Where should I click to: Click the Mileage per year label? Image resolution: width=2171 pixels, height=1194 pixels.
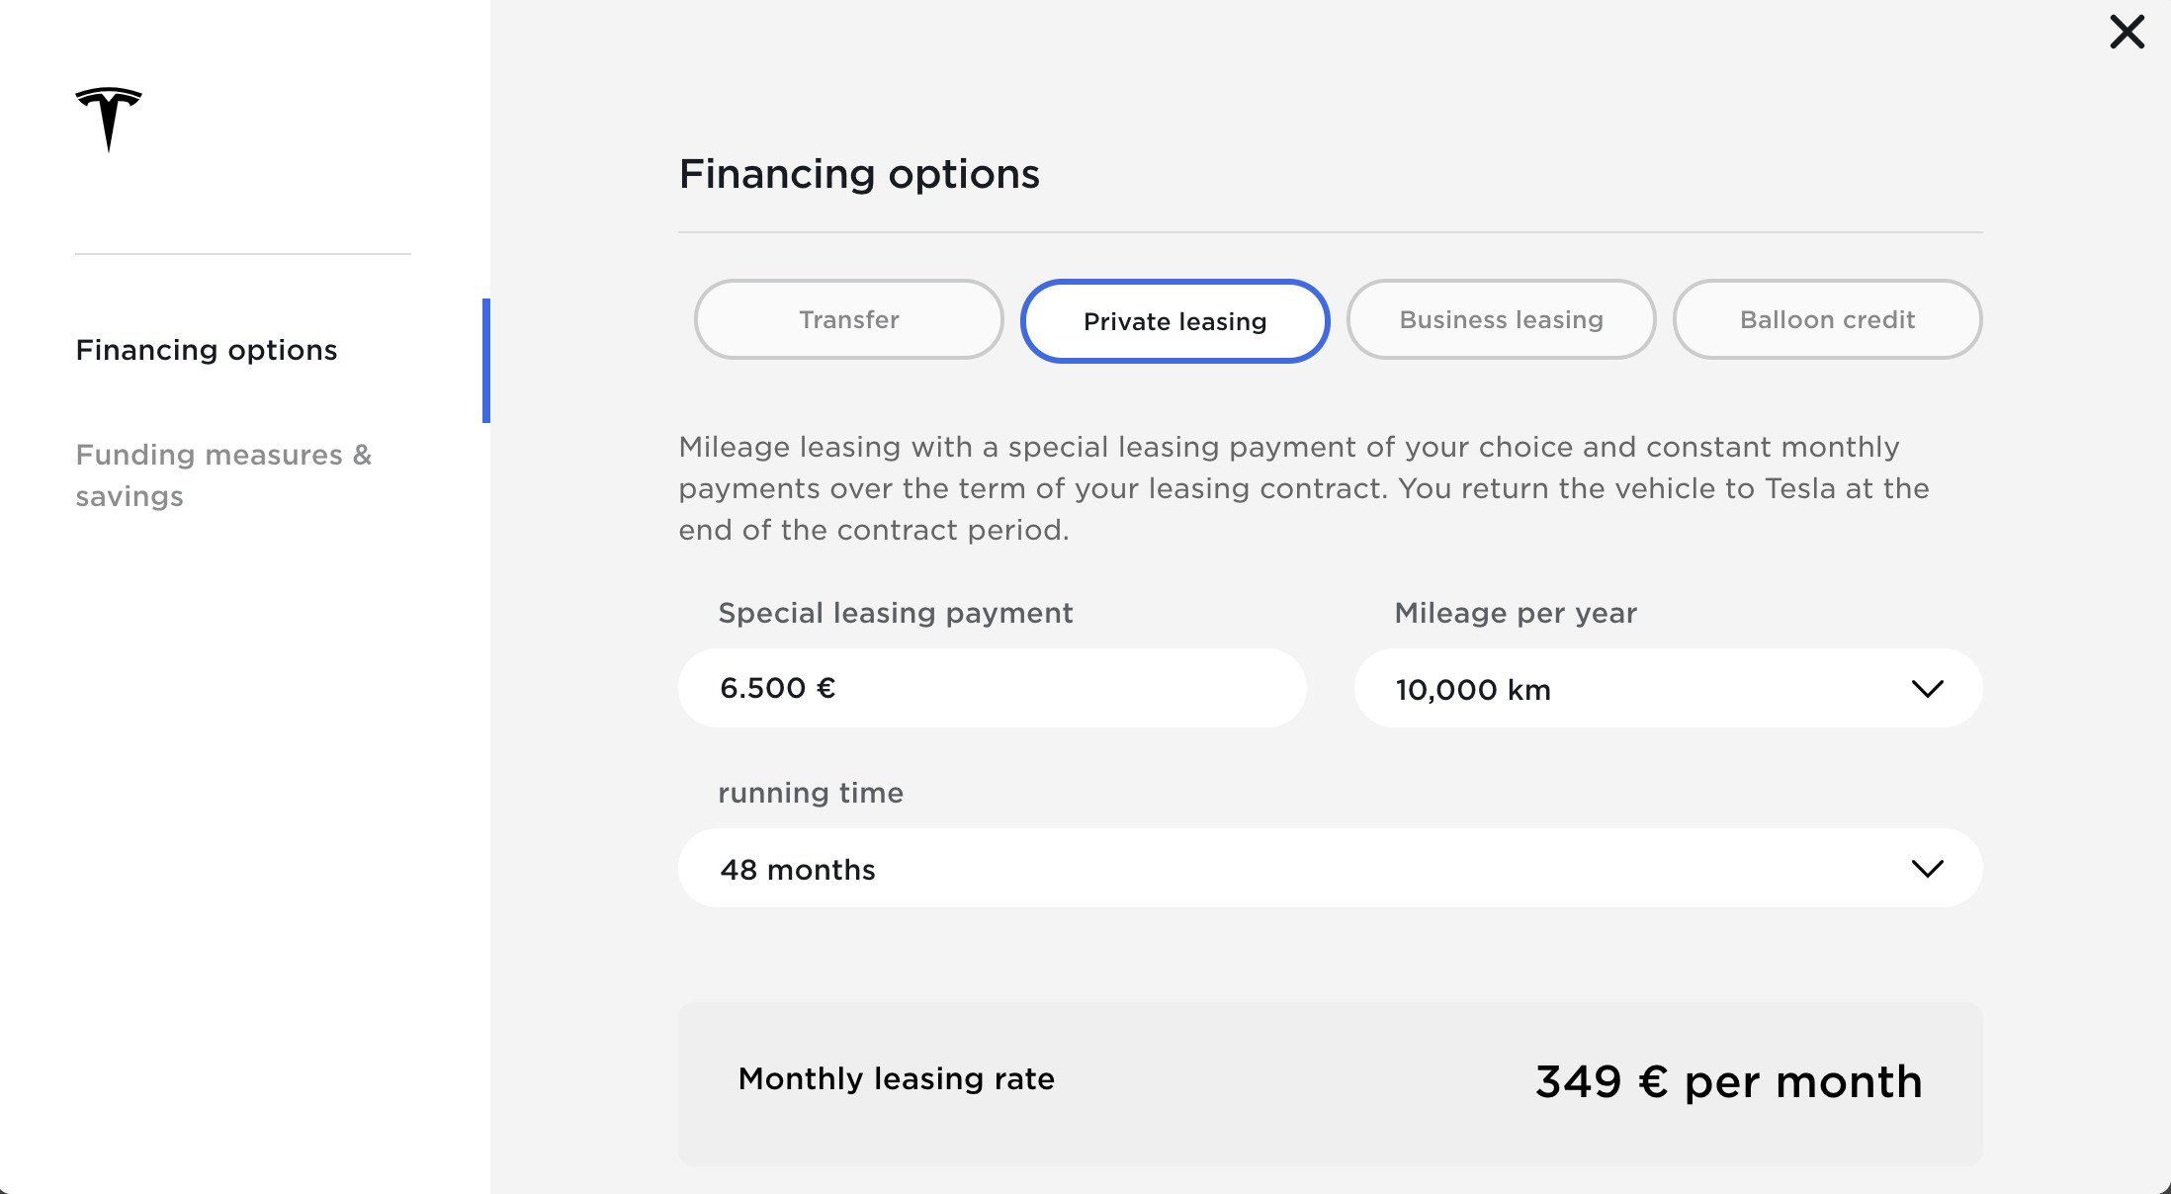(1516, 613)
